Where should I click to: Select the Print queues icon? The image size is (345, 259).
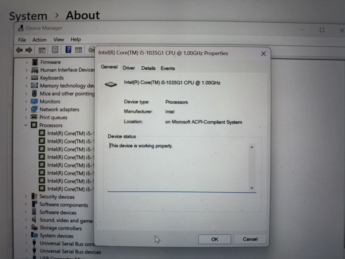point(34,117)
